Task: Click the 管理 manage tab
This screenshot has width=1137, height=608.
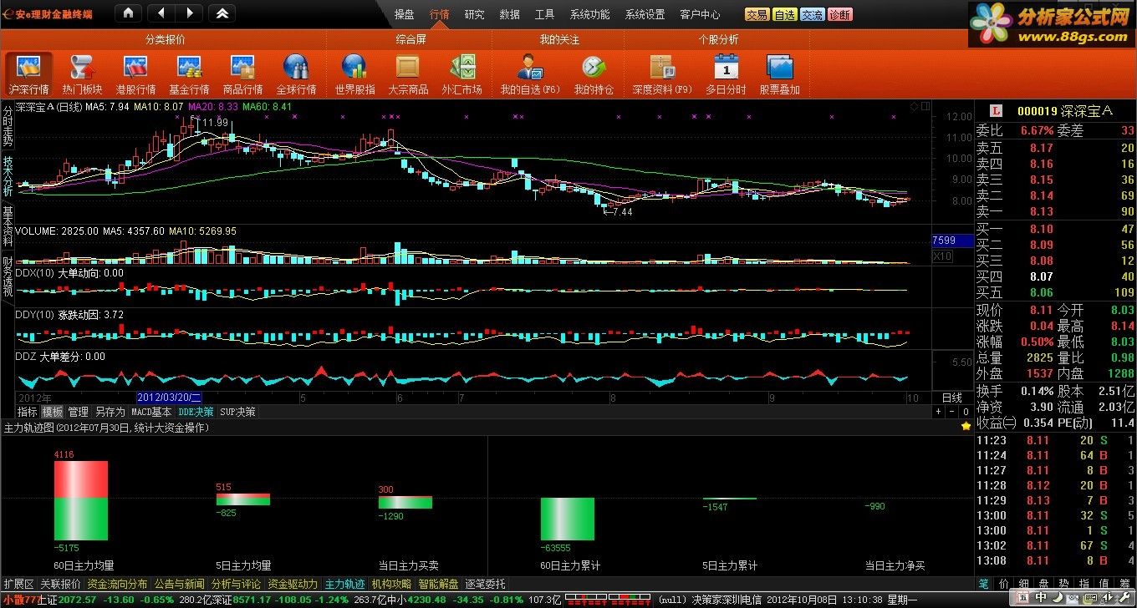Action: point(78,412)
